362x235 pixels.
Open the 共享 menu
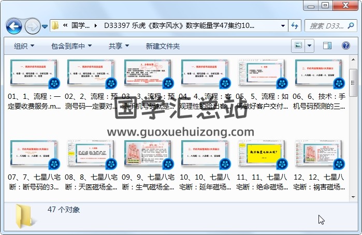pos(119,46)
